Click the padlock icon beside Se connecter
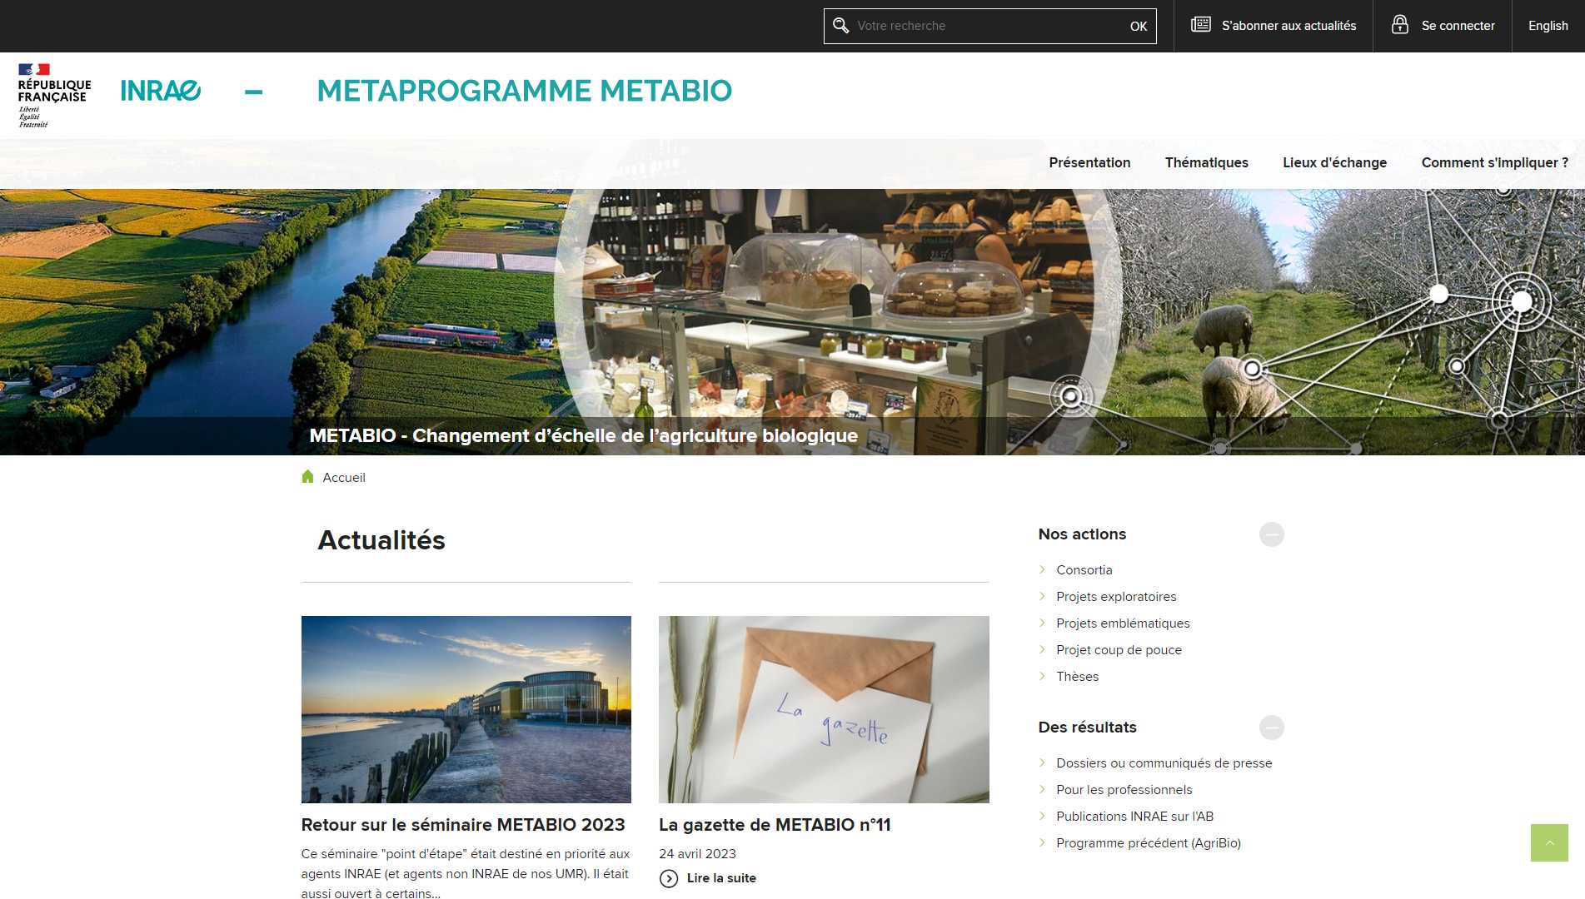The width and height of the screenshot is (1585, 899). tap(1400, 25)
